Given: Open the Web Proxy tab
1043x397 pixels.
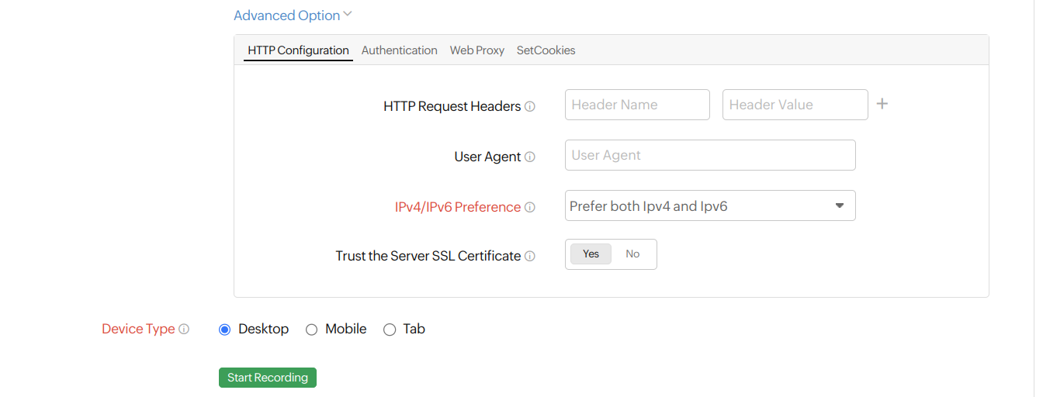Looking at the screenshot, I should (x=476, y=50).
